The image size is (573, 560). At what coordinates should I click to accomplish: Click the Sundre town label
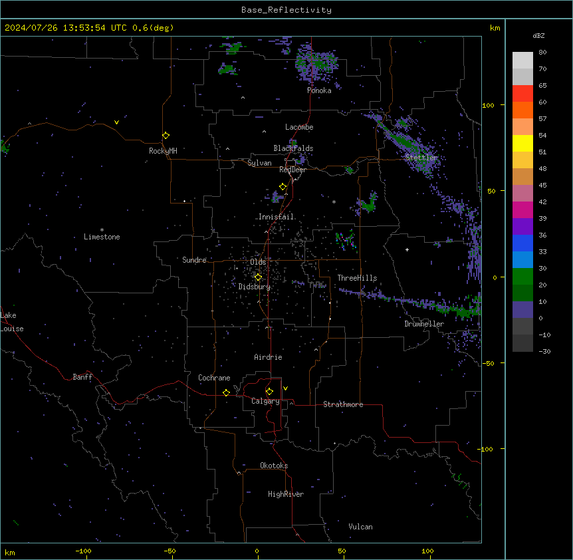coord(194,260)
